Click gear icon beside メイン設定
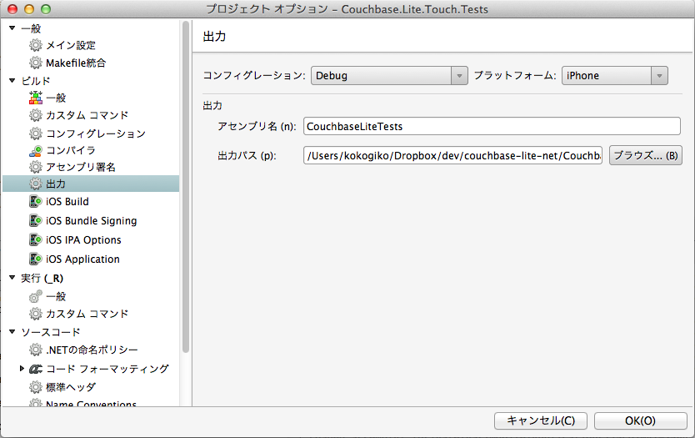This screenshot has width=695, height=438. 36,45
